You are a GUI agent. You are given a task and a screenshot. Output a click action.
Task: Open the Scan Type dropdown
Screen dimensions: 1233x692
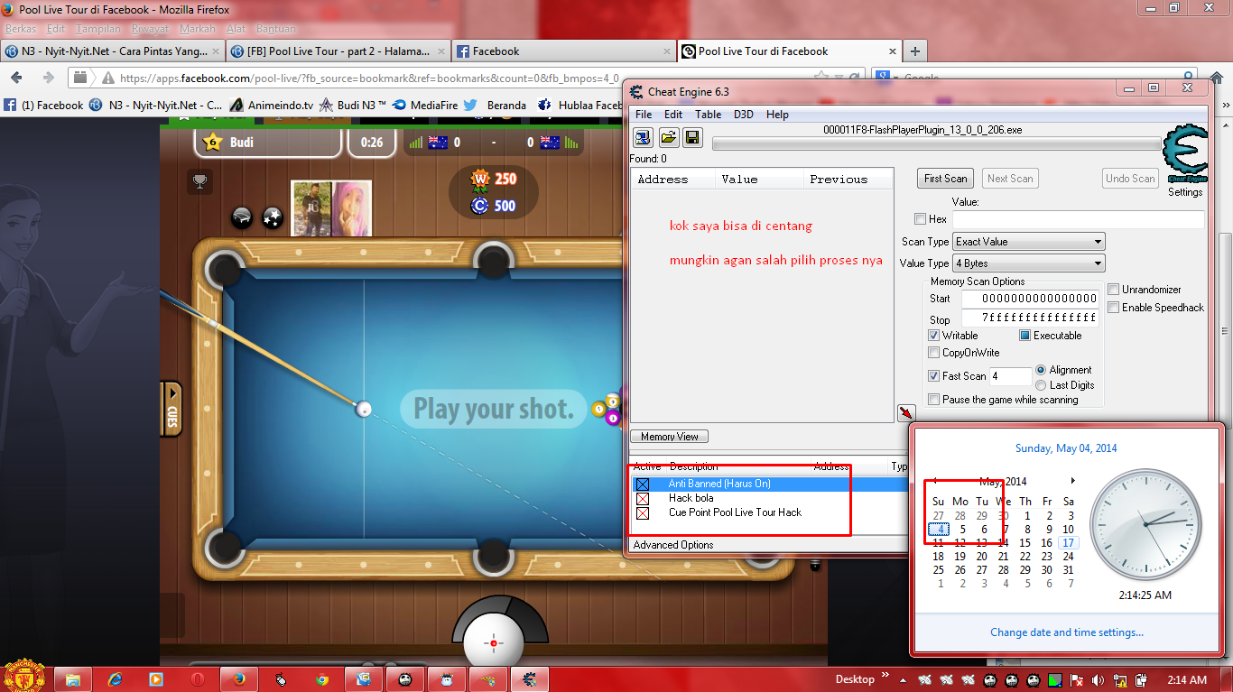coord(1028,242)
